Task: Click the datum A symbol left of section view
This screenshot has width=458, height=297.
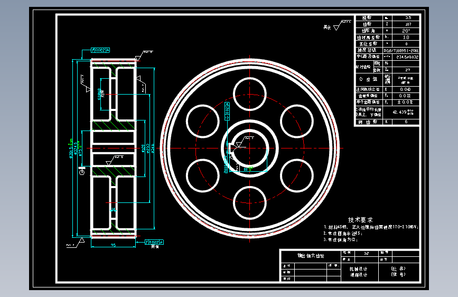Action: [82, 171]
